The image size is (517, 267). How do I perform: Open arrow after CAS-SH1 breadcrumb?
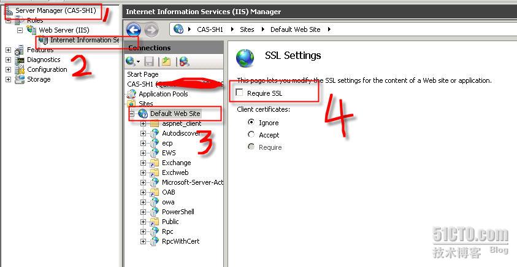click(232, 29)
